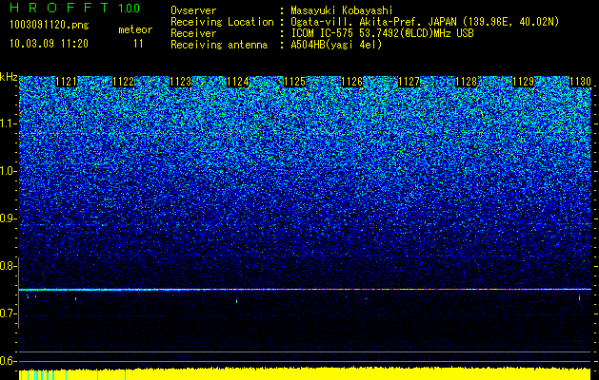The image size is (599, 380).
Task: Select the version number 1.0.0
Action: click(x=130, y=9)
